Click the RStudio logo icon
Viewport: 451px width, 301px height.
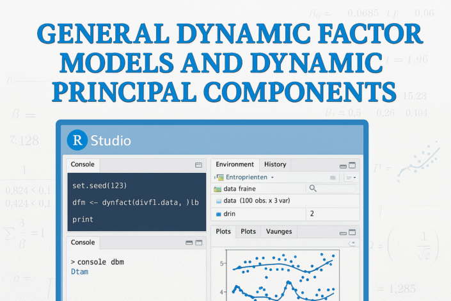coord(77,140)
